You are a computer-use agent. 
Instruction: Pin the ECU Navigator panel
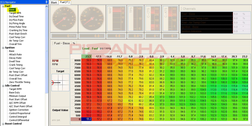click(x=46, y=2)
